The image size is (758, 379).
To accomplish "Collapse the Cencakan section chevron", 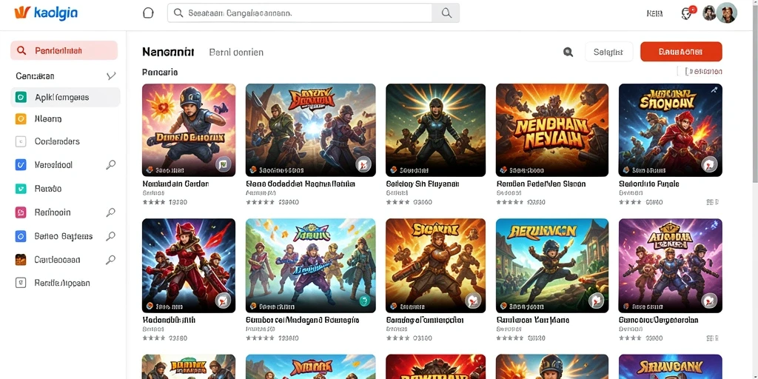I will [x=111, y=76].
